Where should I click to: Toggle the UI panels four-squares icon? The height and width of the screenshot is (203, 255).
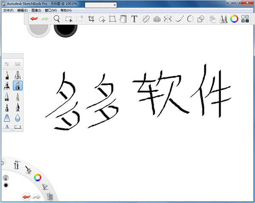click(x=245, y=19)
